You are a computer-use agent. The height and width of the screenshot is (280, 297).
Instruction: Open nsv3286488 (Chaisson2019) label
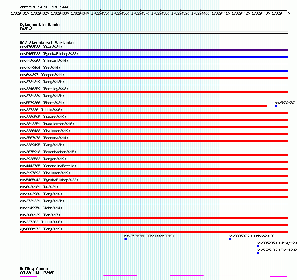[x=45, y=131]
